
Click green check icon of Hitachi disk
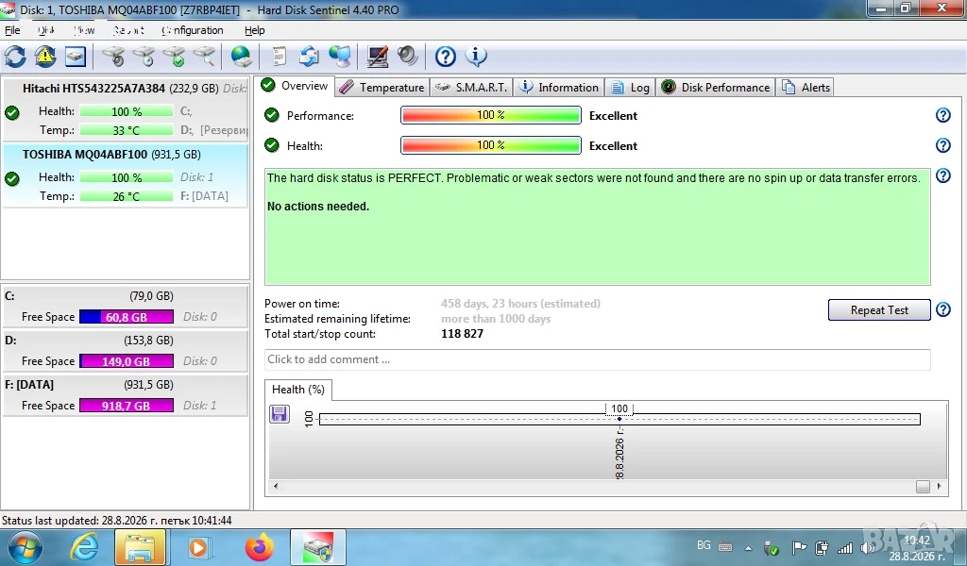pos(11,112)
